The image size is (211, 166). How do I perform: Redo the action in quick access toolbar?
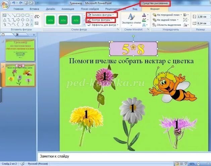click(21, 3)
